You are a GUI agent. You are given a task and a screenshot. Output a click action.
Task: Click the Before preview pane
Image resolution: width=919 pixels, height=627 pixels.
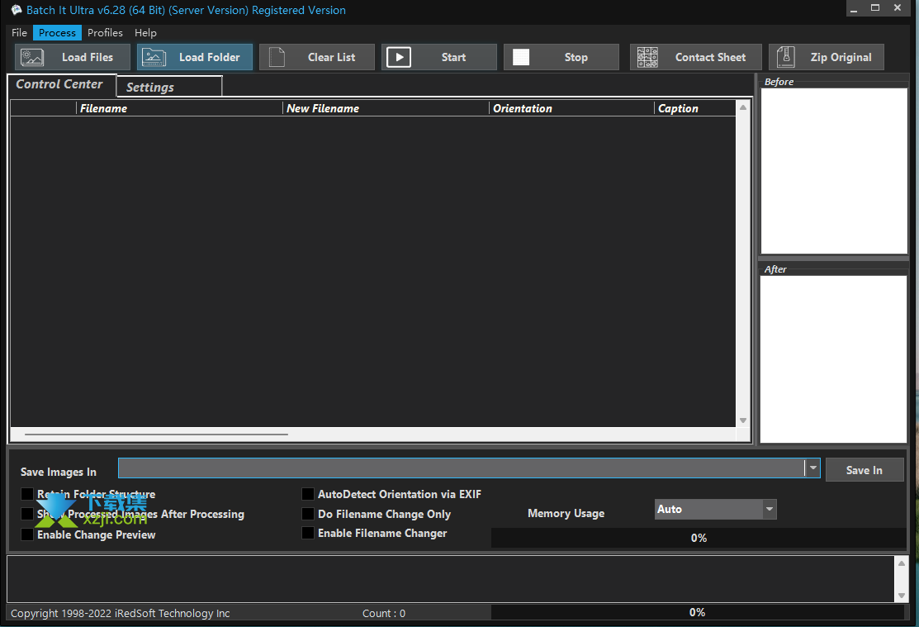(x=834, y=171)
